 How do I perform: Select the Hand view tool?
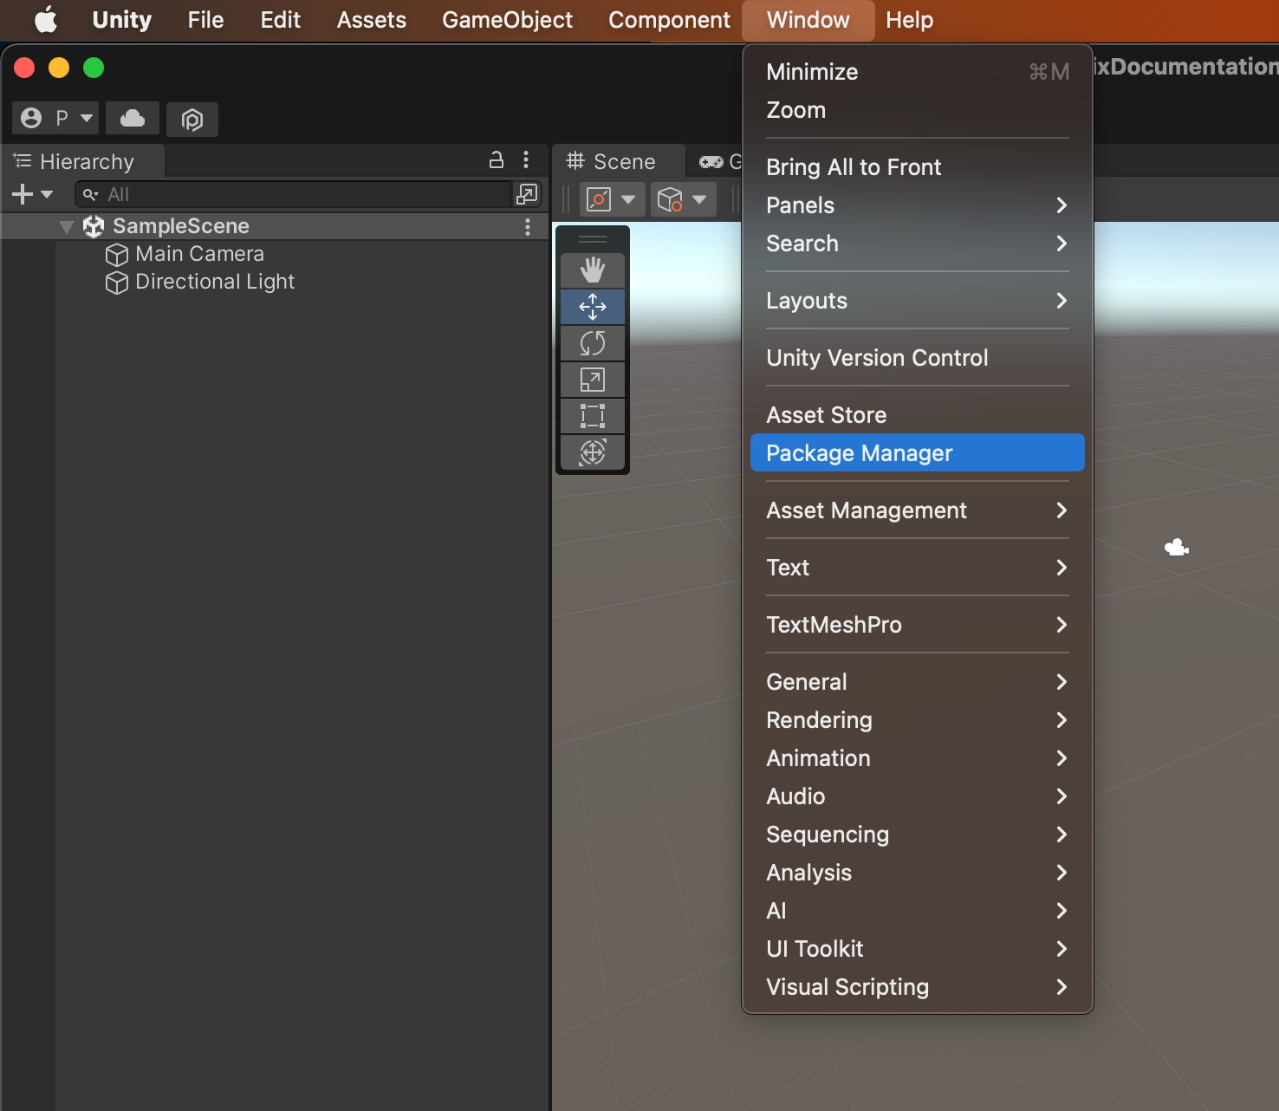tap(593, 270)
